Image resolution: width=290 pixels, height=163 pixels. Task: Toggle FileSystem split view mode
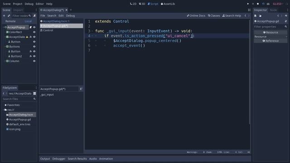34,94
